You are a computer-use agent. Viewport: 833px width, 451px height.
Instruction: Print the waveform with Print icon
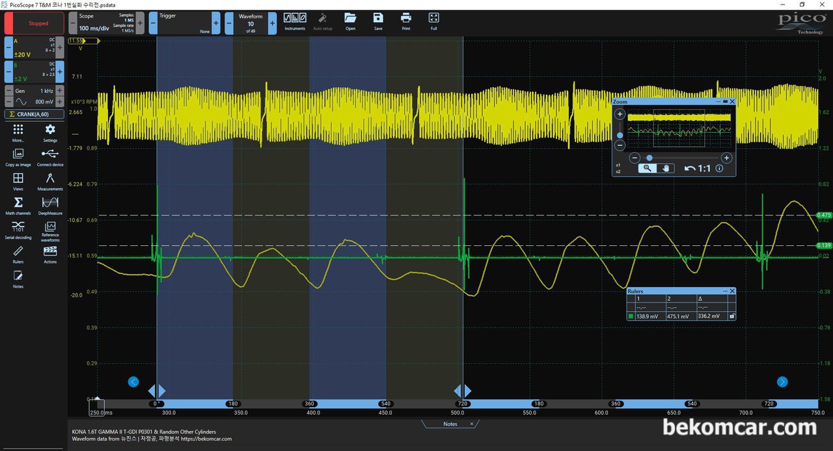[x=406, y=21]
